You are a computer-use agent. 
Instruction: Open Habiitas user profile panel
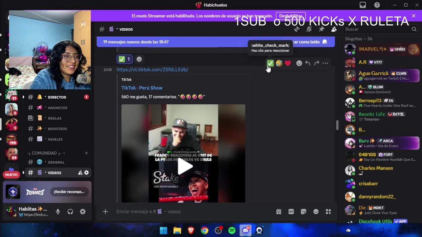pyautogui.click(x=27, y=212)
